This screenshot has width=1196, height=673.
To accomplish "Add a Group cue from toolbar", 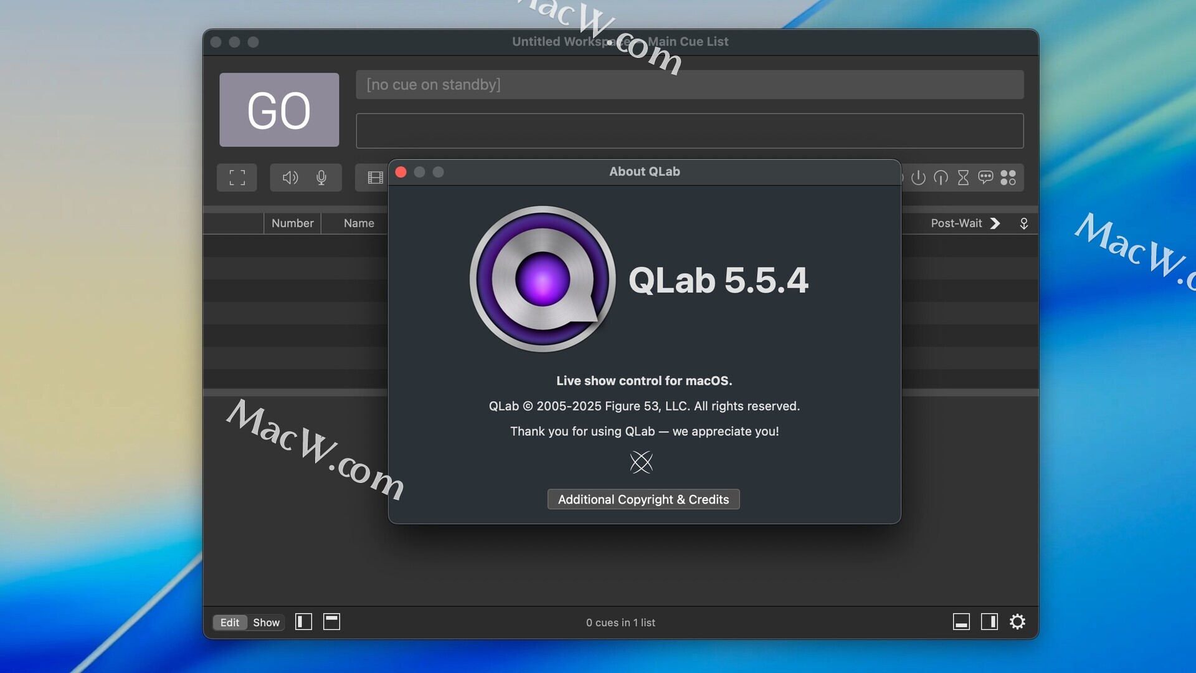I will click(x=237, y=178).
